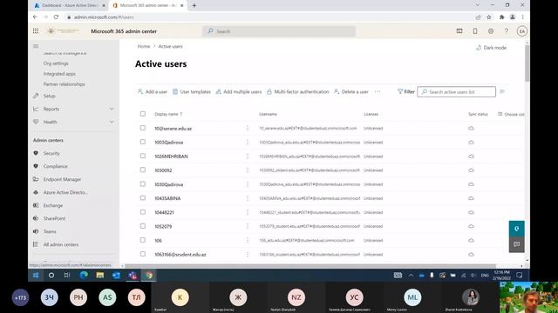The height and width of the screenshot is (313, 558).
Task: Open Partner relationships in left navigation
Action: pyautogui.click(x=64, y=84)
